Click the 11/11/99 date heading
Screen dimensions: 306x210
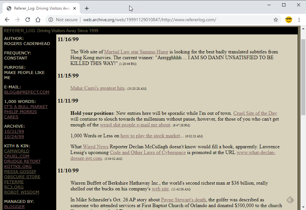coord(68,101)
